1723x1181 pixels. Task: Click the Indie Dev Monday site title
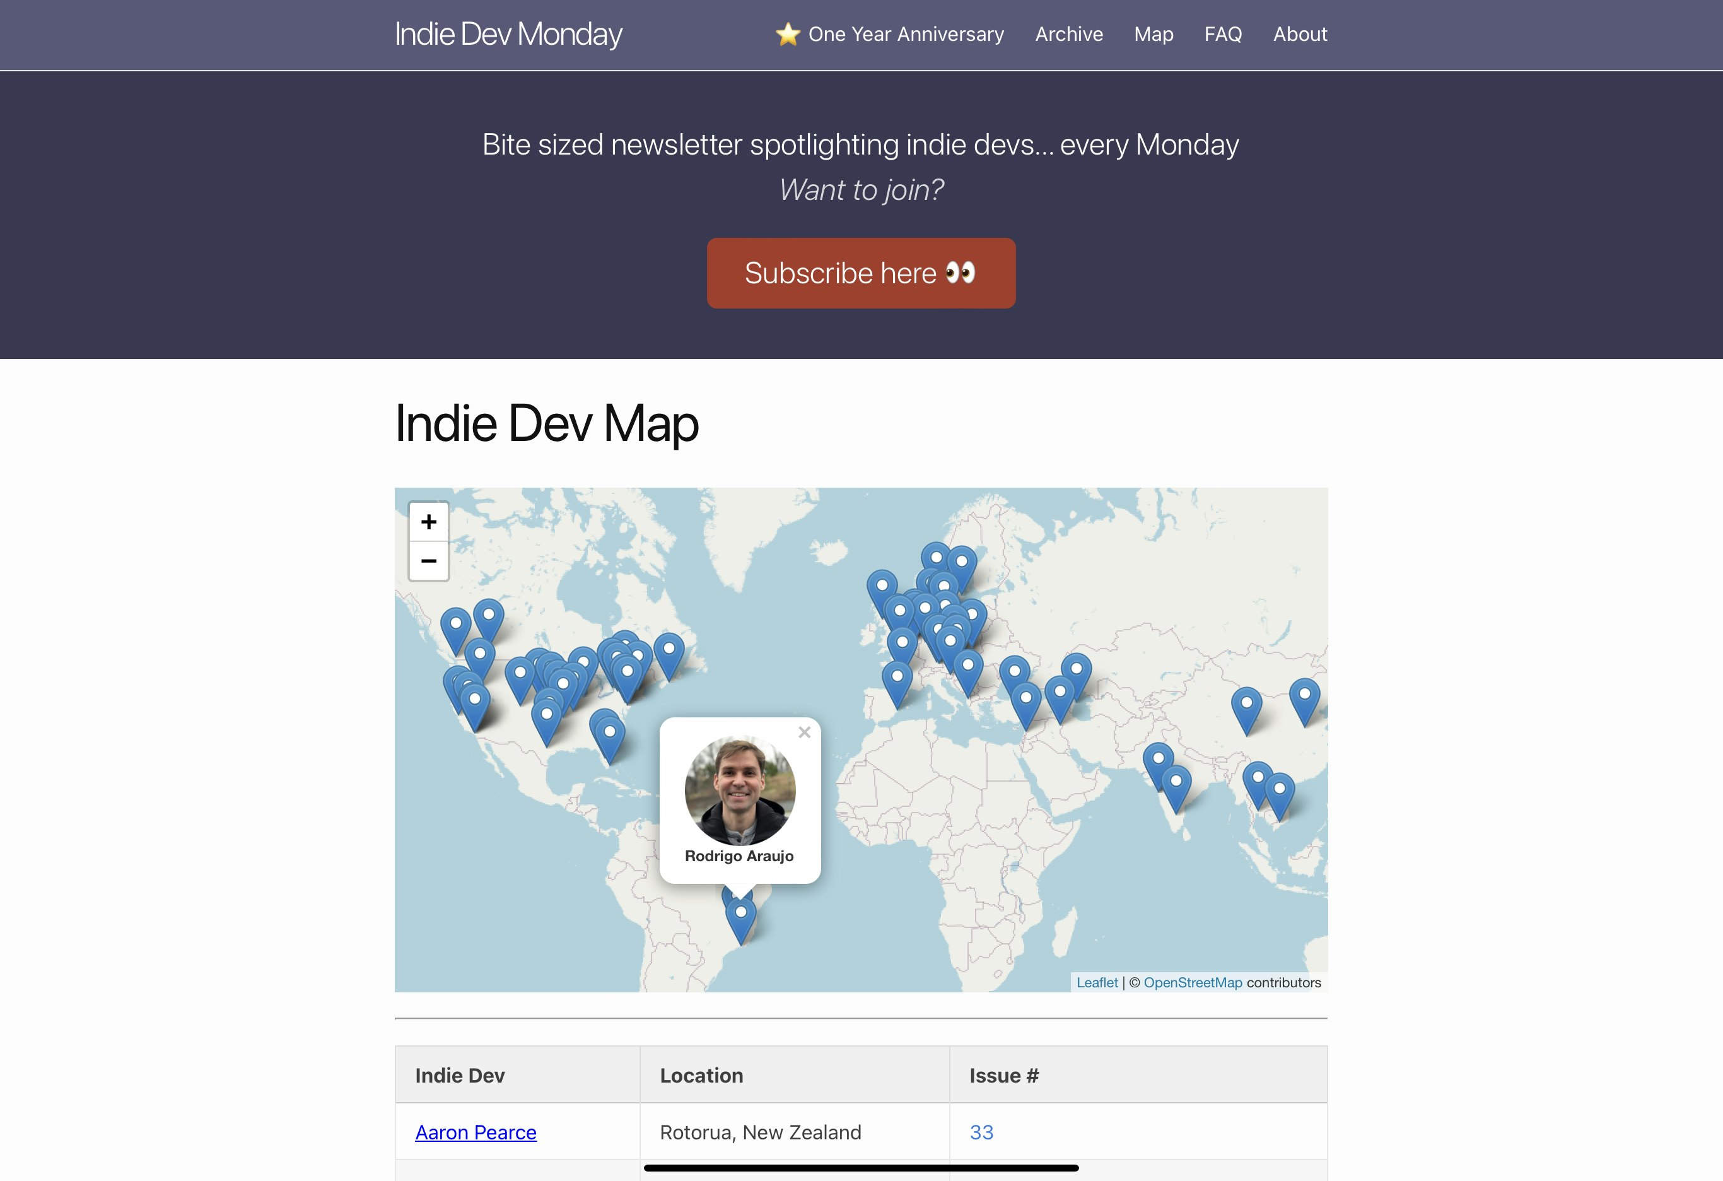click(x=508, y=34)
